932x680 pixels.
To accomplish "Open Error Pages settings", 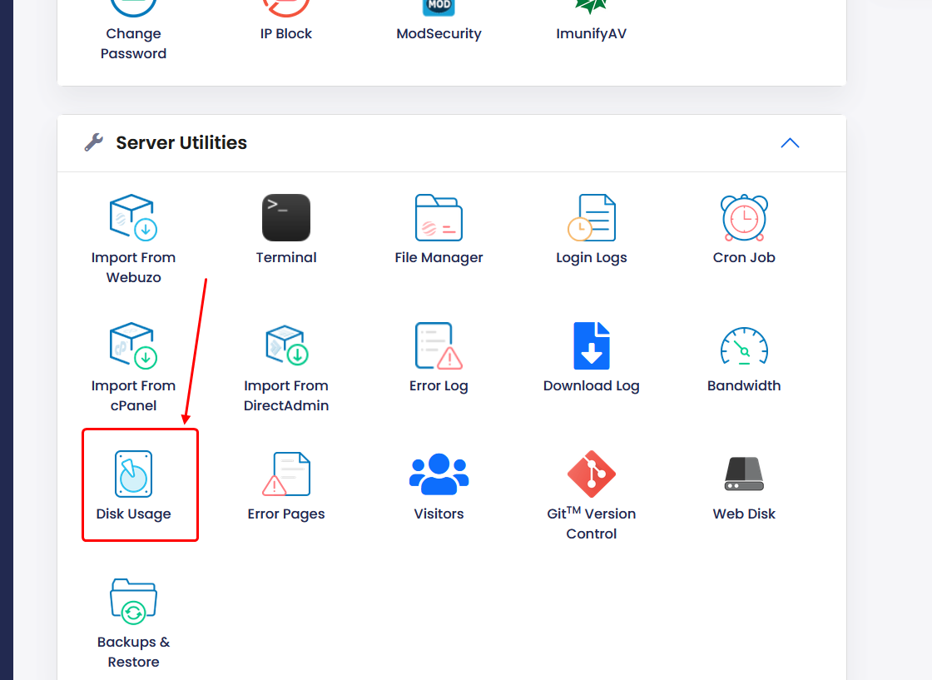I will pyautogui.click(x=285, y=474).
